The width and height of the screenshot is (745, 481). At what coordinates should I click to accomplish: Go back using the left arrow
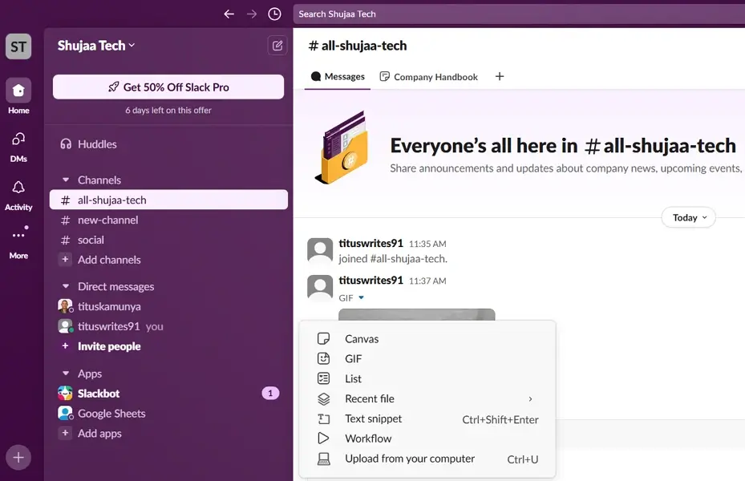229,14
